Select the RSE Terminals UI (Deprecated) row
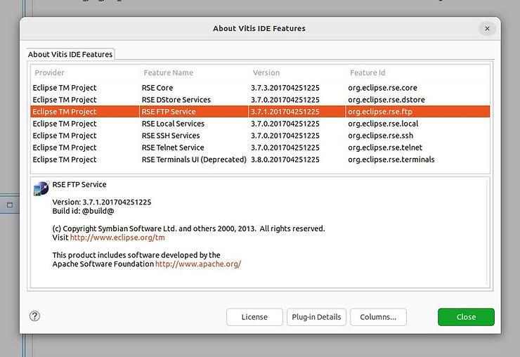Viewport: 520px width, 357px height. [x=193, y=160]
